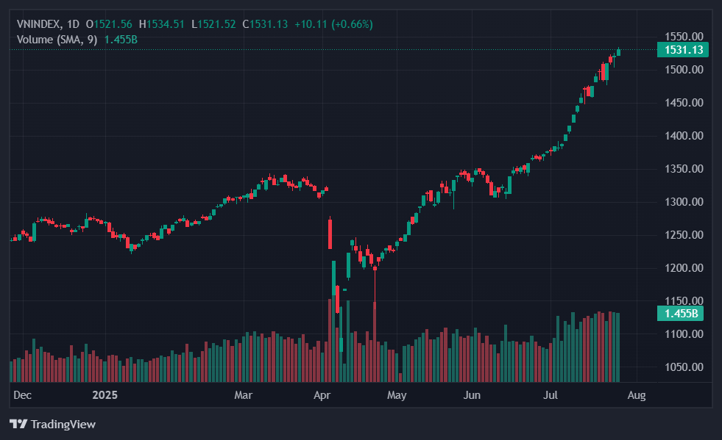Viewport: 722px width, 440px height.
Task: Click the large red April crash candle
Action: tap(330, 234)
